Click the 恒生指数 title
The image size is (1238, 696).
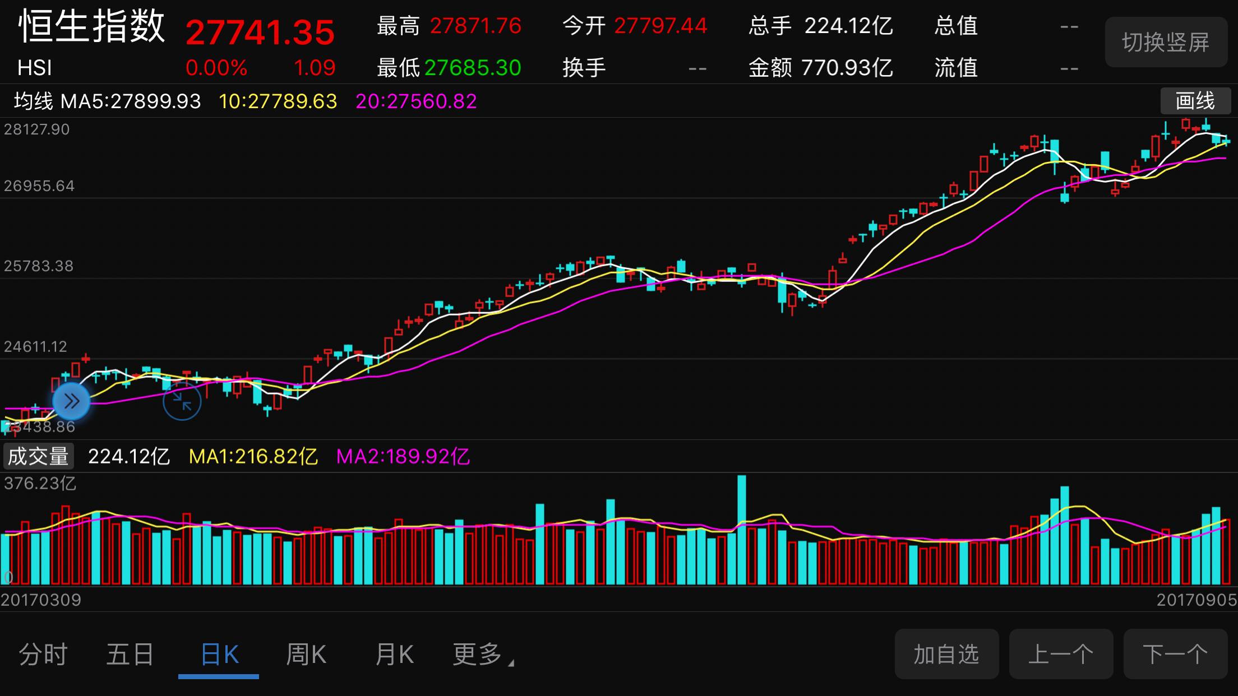click(92, 26)
